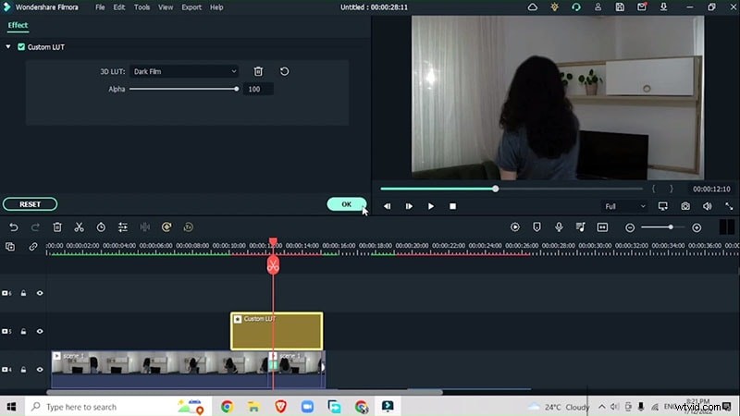Open the Tools menu
This screenshot has height=416, width=740.
coord(142,7)
